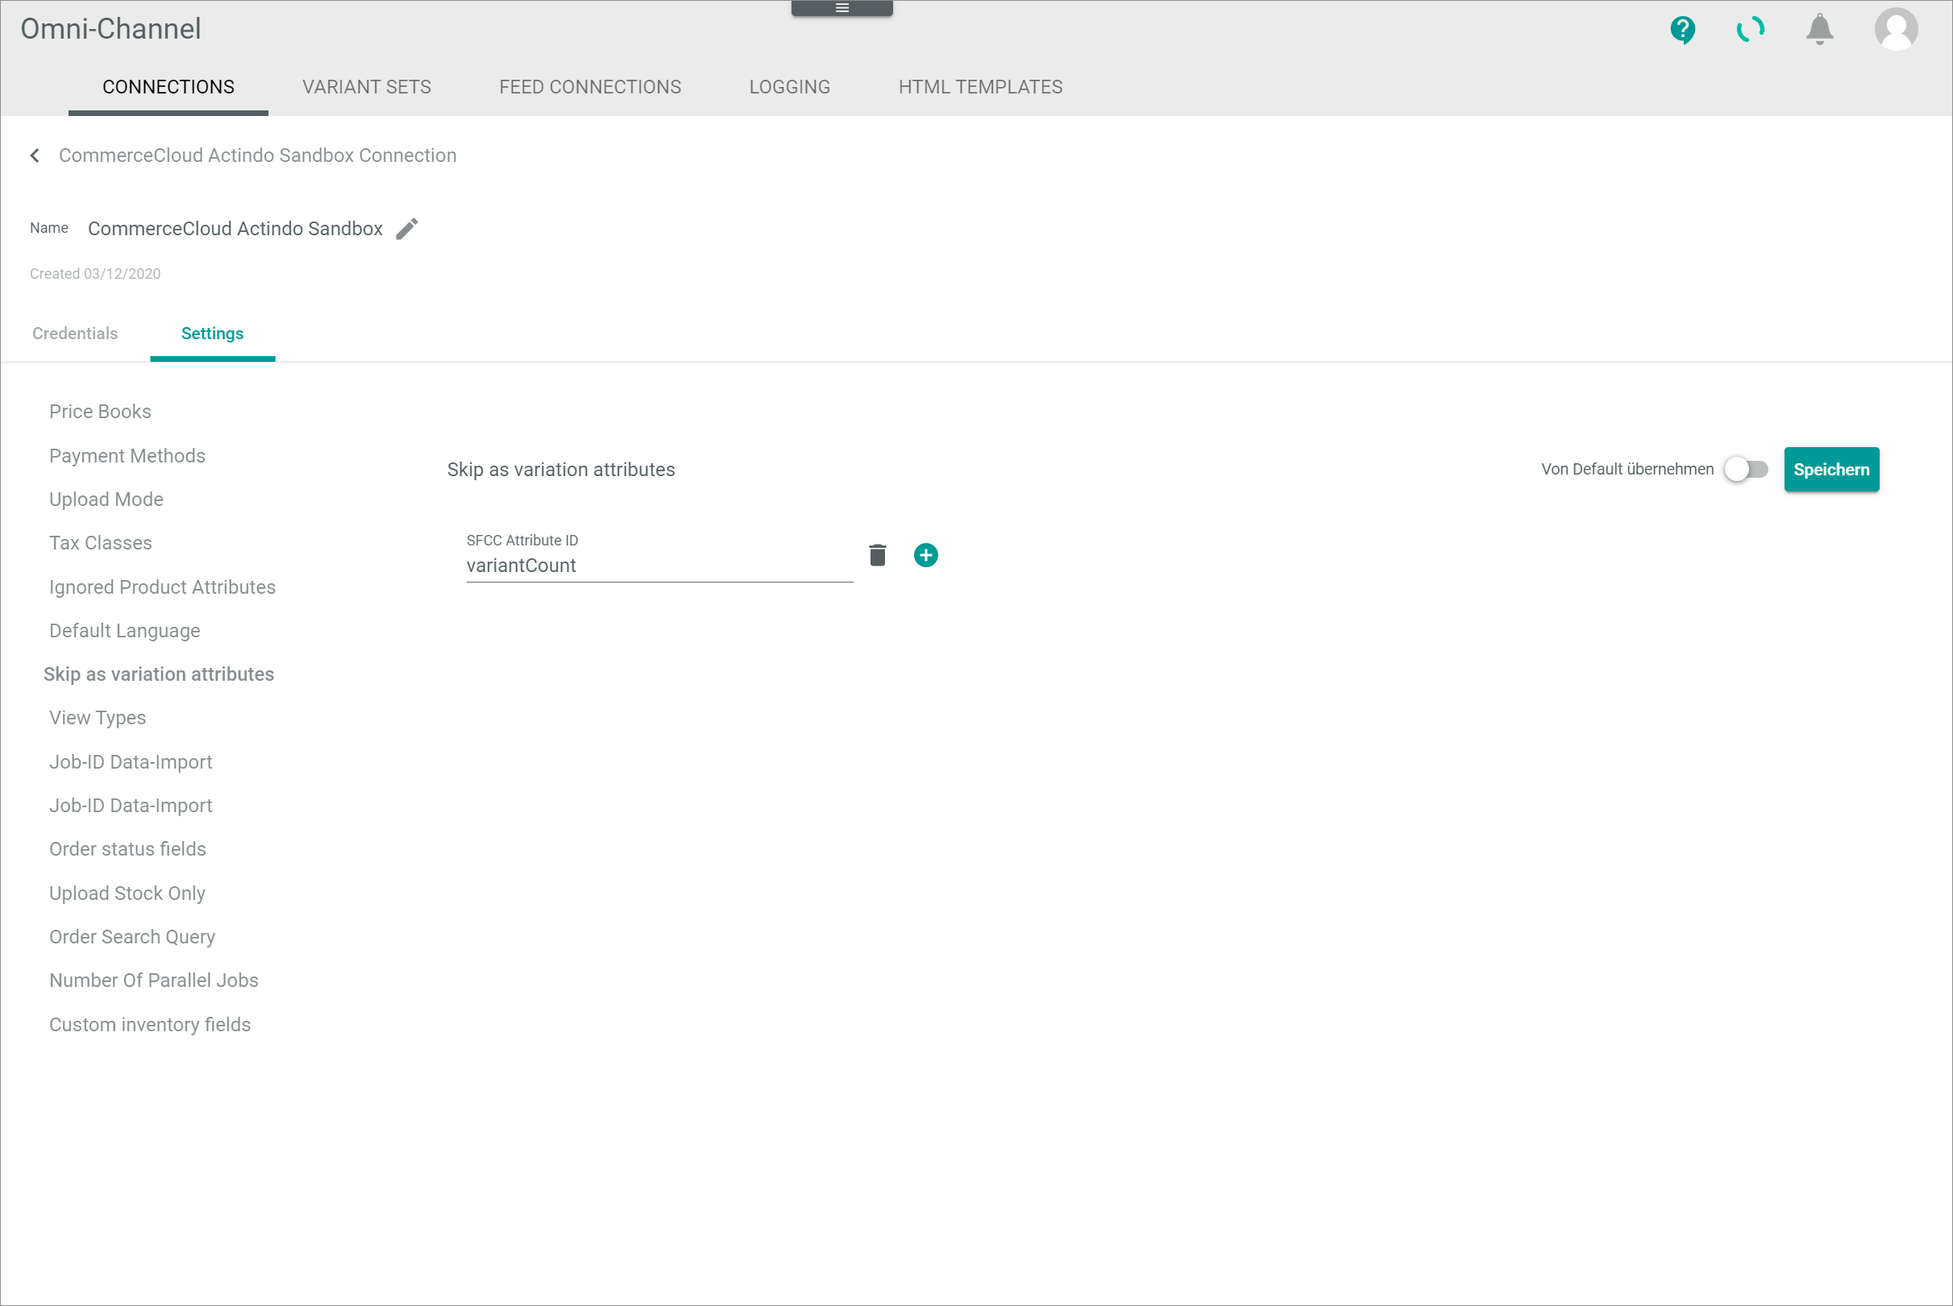The image size is (1953, 1306).
Task: Open View Types settings
Action: (98, 718)
